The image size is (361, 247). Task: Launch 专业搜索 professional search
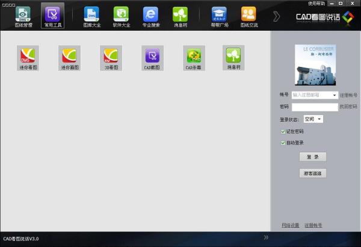click(x=150, y=16)
